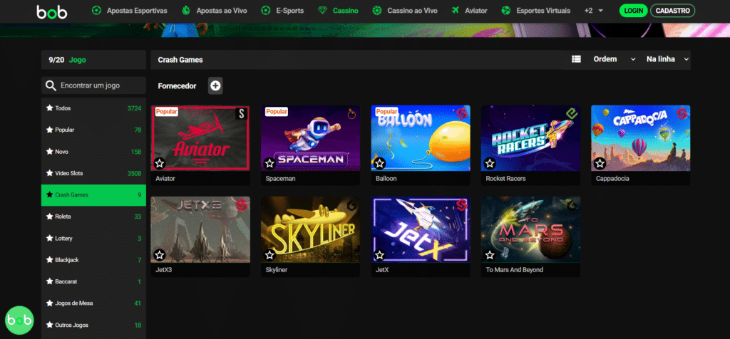The image size is (730, 339).
Task: Favorite Rocket Racers with its star icon
Action: click(x=490, y=164)
